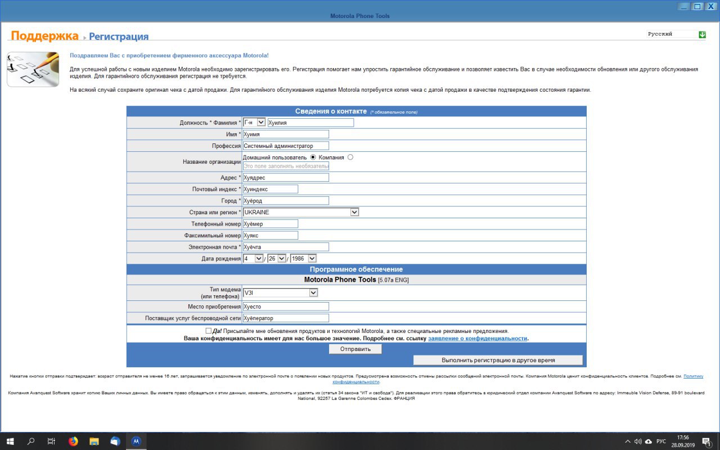
Task: Click Выполнить регистрацию в другое время
Action: pyautogui.click(x=498, y=360)
